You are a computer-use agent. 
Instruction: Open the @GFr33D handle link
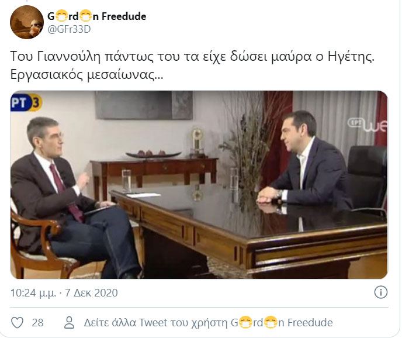(69, 29)
